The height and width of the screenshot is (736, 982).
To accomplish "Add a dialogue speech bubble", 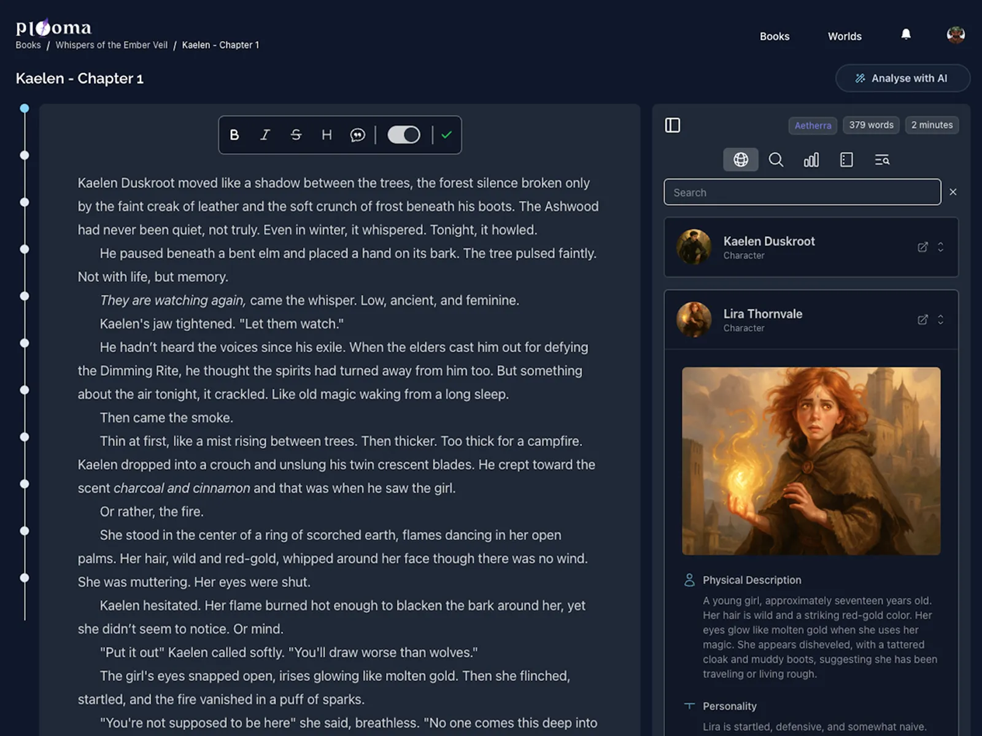I will click(x=357, y=135).
